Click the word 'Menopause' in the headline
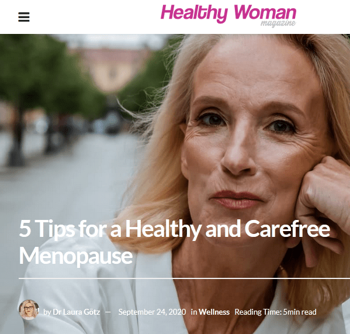This screenshot has width=350, height=334. point(76,256)
